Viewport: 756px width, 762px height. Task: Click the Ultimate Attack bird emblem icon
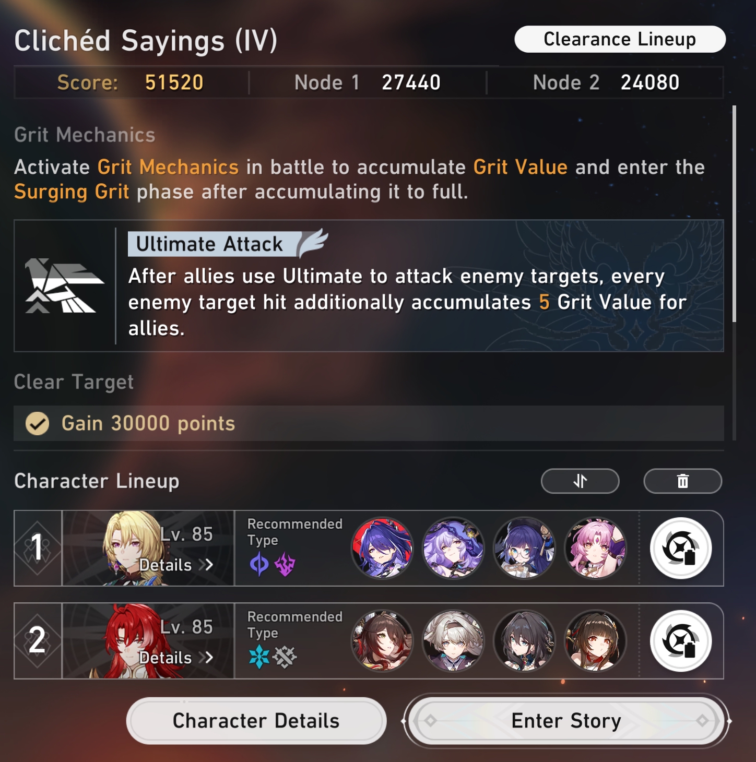tap(64, 285)
